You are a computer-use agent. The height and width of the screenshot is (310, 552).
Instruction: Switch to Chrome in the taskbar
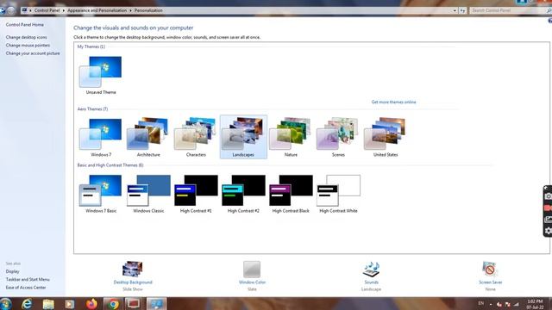pos(113,304)
